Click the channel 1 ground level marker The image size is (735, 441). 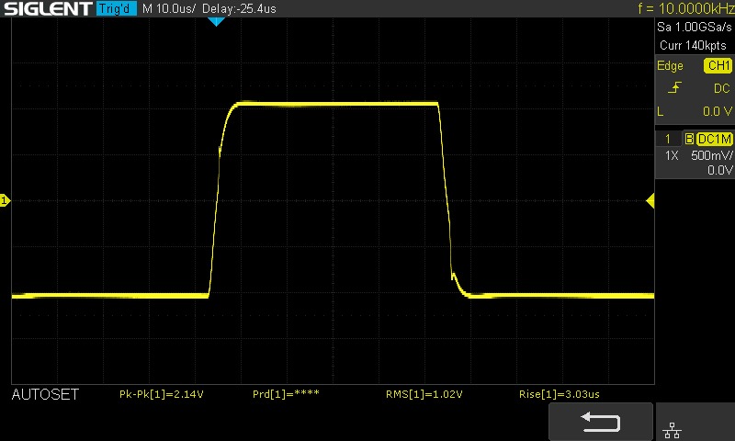5,200
